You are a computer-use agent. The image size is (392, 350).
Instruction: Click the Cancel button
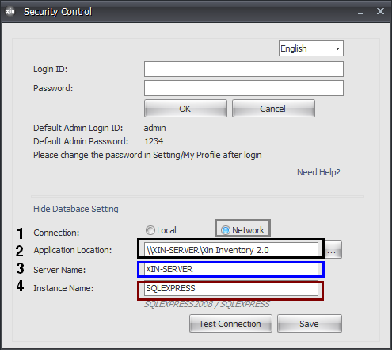pyautogui.click(x=273, y=109)
